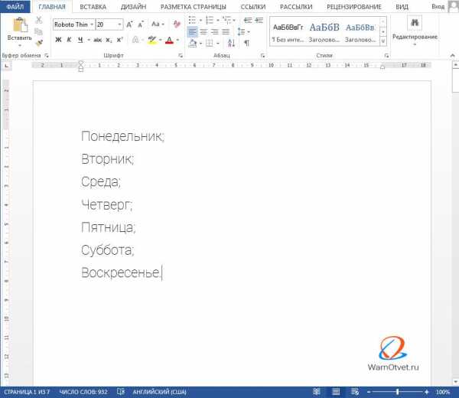Toggle italic (К) formatting
Viewport: 459px width, 398px height.
(x=69, y=40)
